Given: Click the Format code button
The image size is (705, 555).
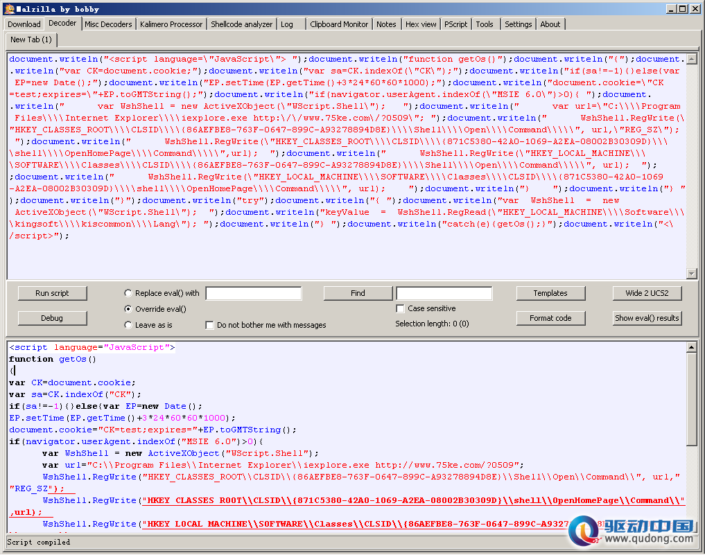Looking at the screenshot, I should pos(550,318).
